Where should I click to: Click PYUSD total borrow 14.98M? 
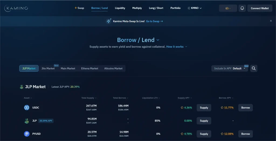(x=124, y=132)
